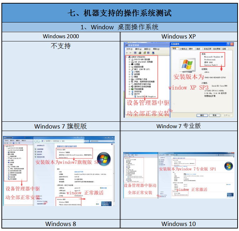Click the back arrow in XP 设备管理器 toolbar

pos(126,52)
